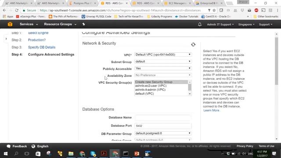Open the Support menu
The width and height of the screenshot is (281, 158).
click(265, 25)
